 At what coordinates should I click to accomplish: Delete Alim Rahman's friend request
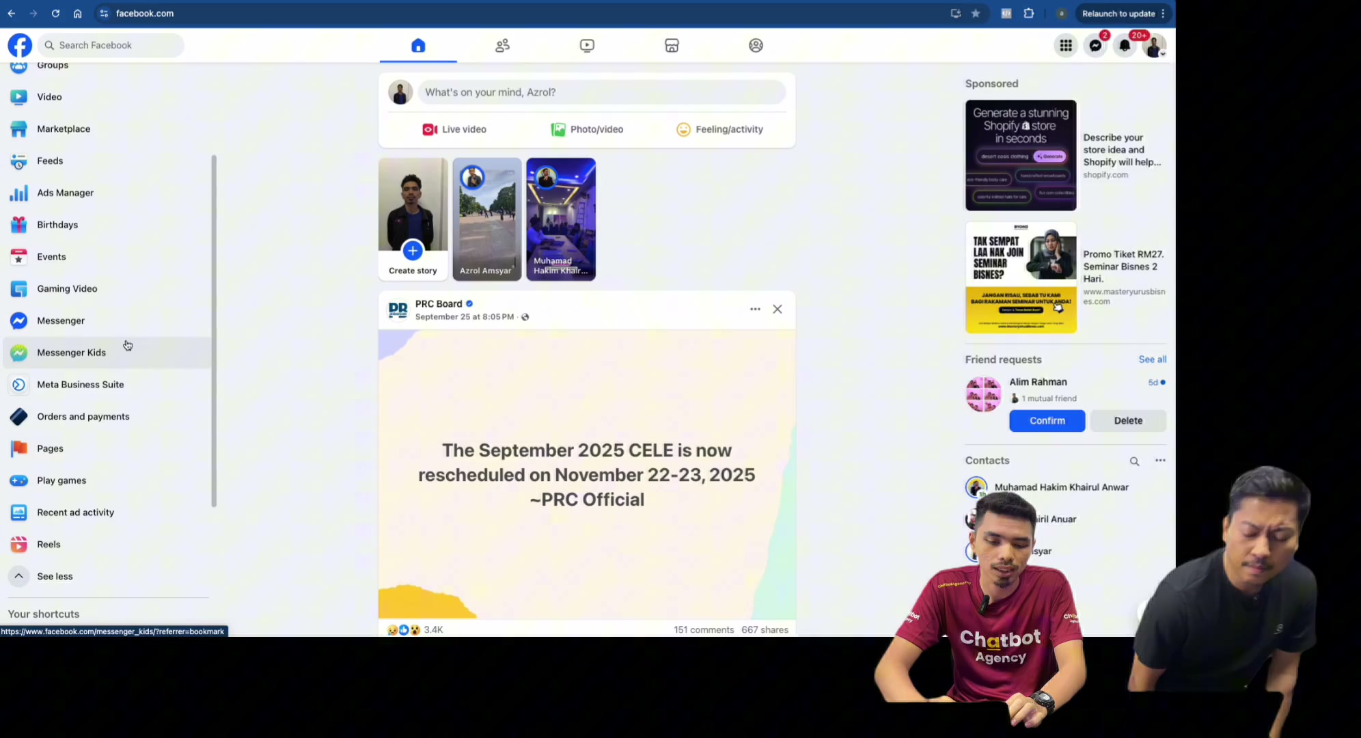[1128, 421]
